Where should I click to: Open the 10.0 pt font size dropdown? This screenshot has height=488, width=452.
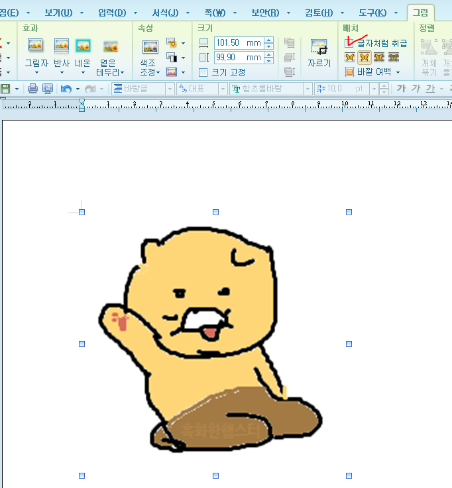(374, 89)
